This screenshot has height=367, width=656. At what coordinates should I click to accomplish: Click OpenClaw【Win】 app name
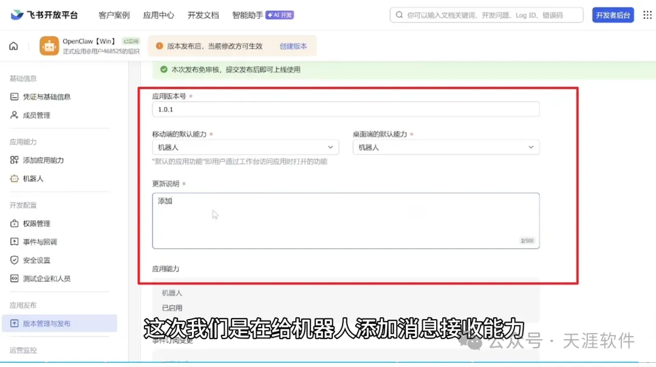(x=90, y=41)
